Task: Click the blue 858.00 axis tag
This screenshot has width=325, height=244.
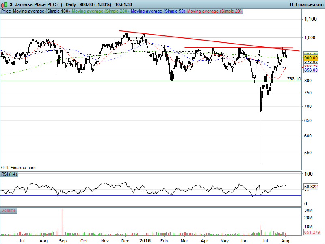Action: [x=311, y=70]
